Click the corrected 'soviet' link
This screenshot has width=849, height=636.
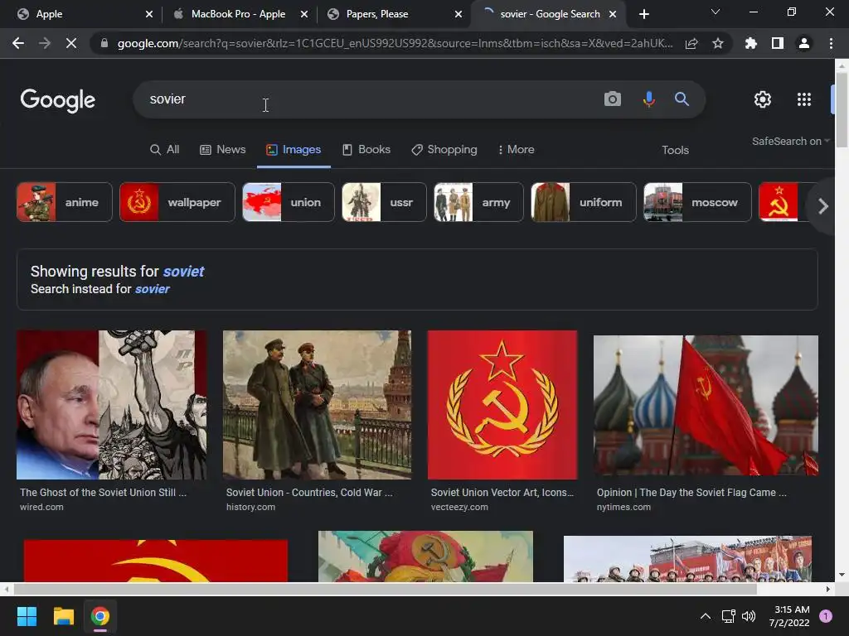183,272
